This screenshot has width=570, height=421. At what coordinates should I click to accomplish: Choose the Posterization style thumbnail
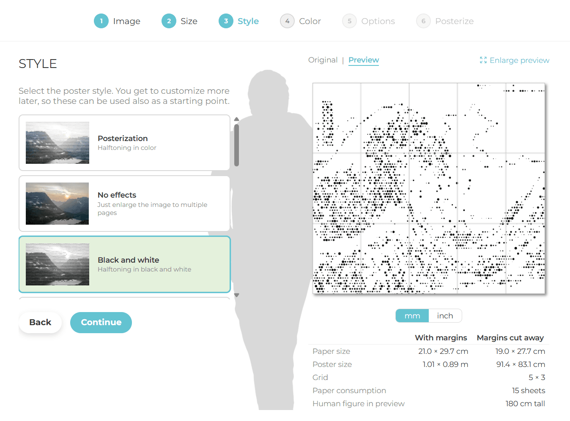[x=58, y=143]
